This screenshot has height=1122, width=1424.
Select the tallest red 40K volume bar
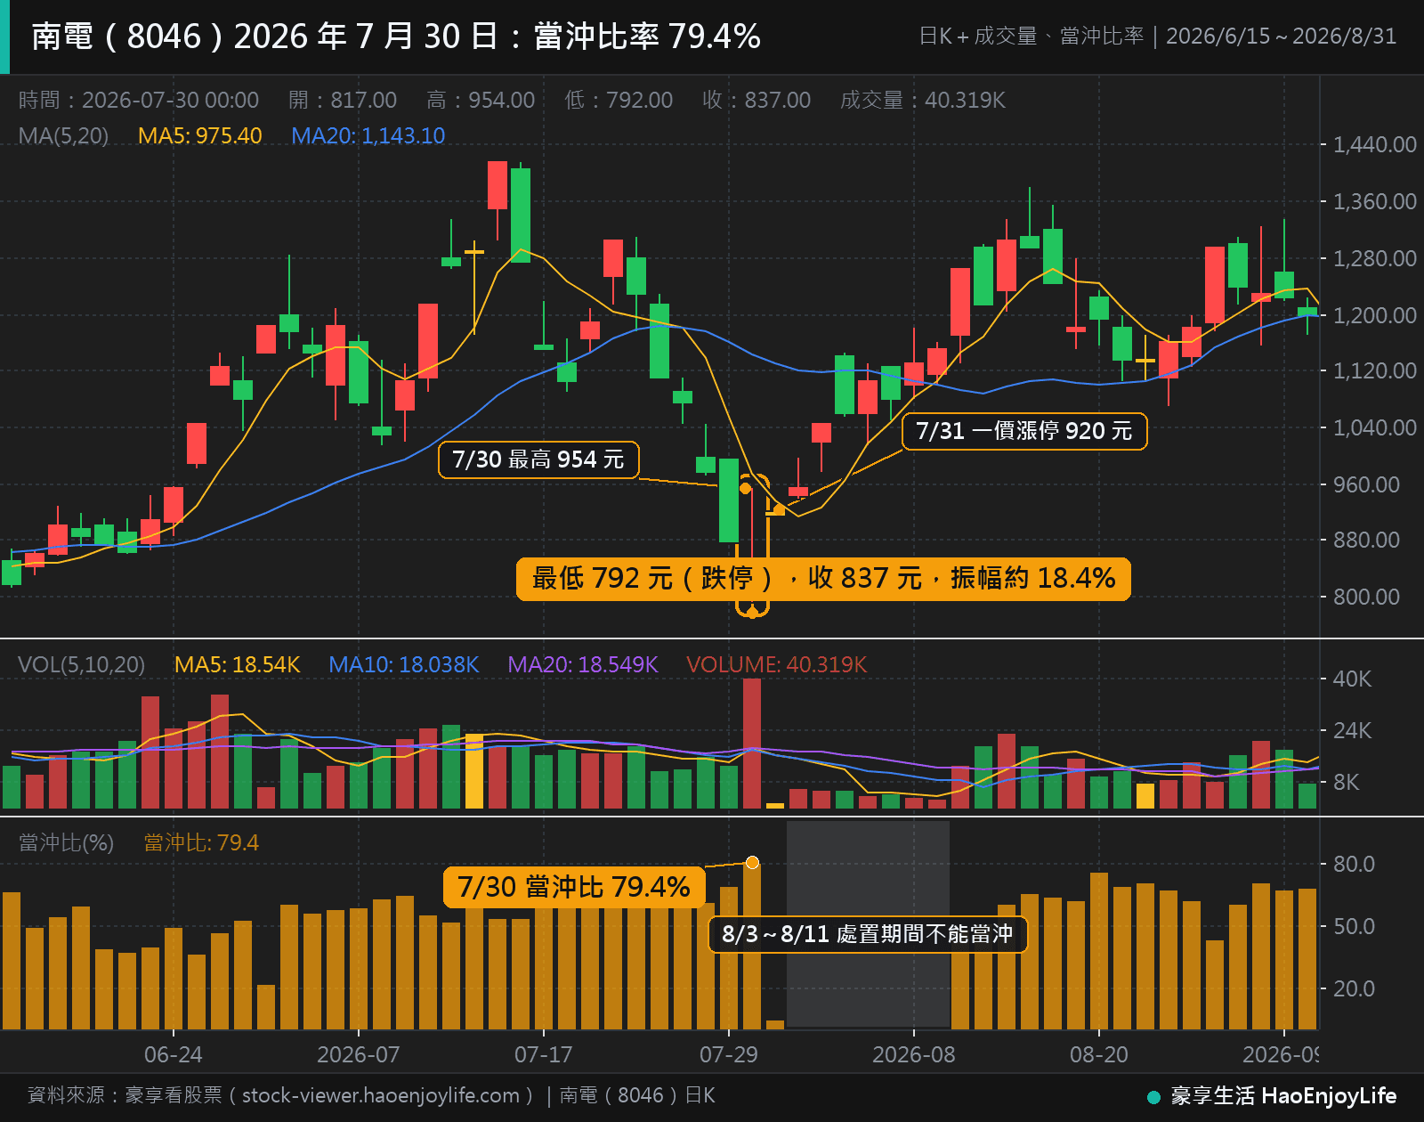752,744
